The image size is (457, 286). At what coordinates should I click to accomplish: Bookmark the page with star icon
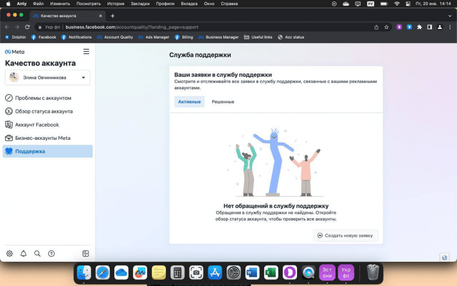coord(386,27)
